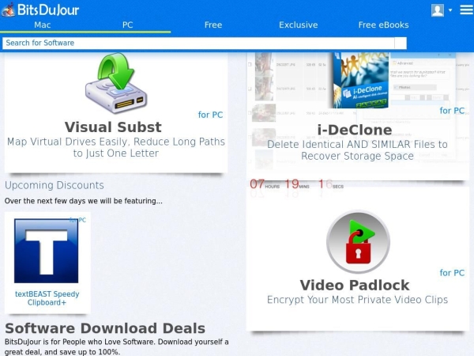Open the i-DeClone box image
Screen dimensions: 474x356
359,80
